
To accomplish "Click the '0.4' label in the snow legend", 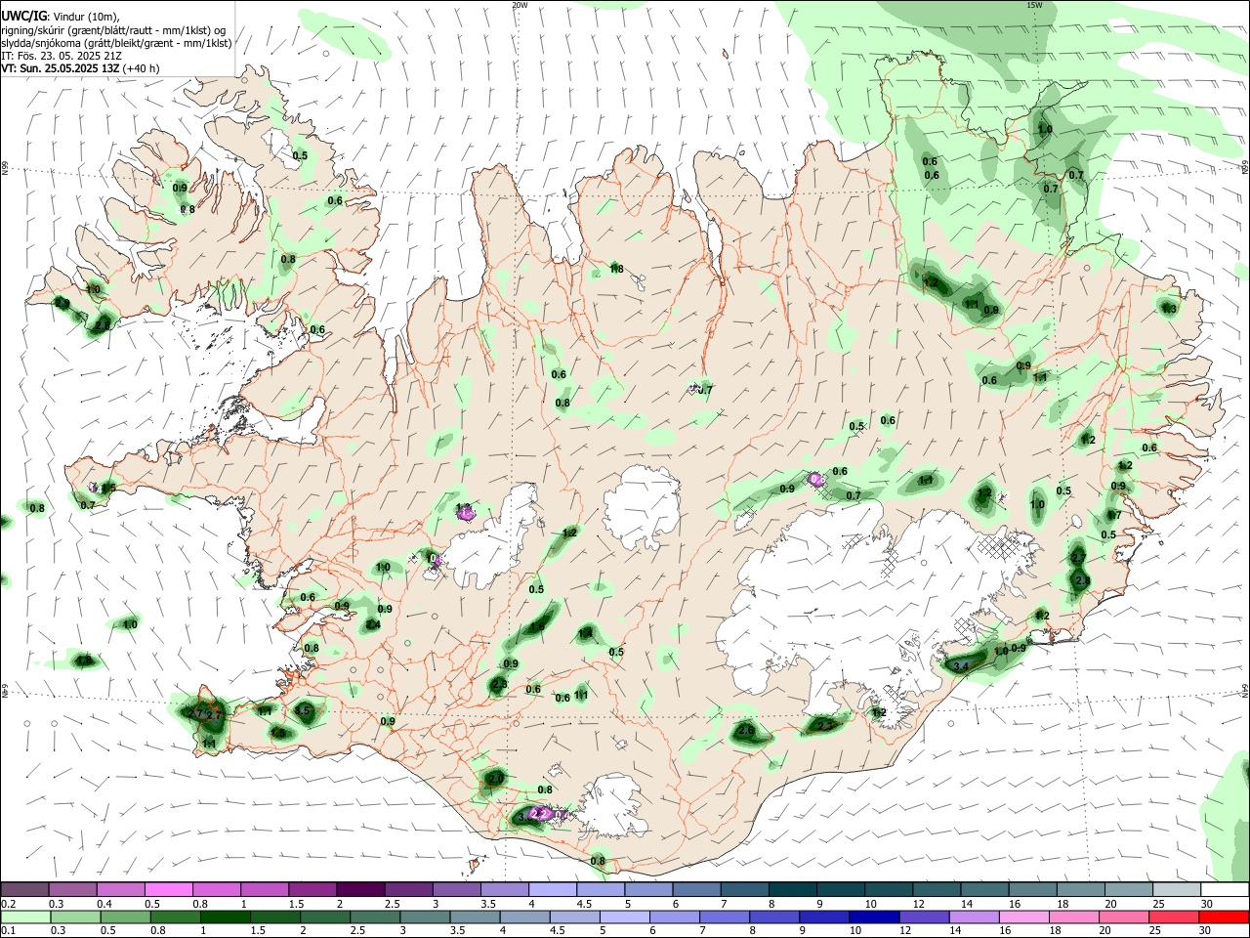I will tap(104, 904).
